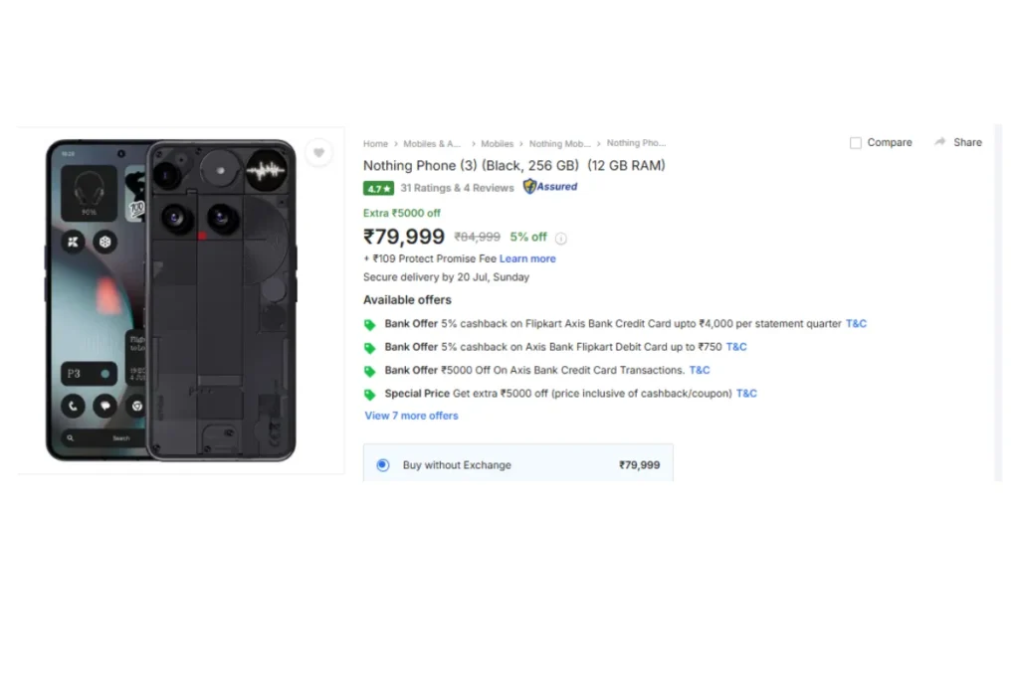Select the Buy without Exchange radio button

[x=383, y=465]
